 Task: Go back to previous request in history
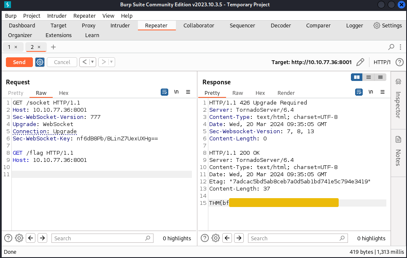[84, 62]
